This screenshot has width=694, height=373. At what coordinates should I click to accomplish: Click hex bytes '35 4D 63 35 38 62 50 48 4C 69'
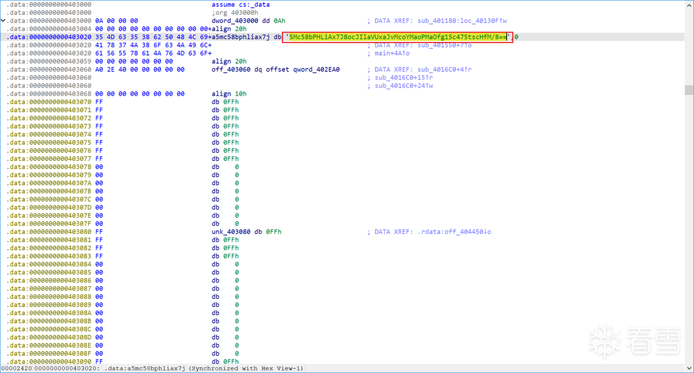point(151,37)
